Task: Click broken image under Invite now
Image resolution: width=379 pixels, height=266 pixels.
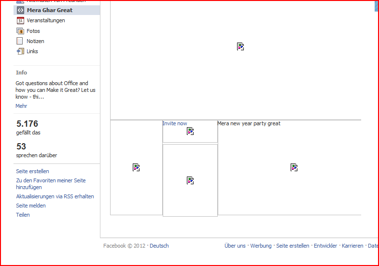Action: coord(190,131)
